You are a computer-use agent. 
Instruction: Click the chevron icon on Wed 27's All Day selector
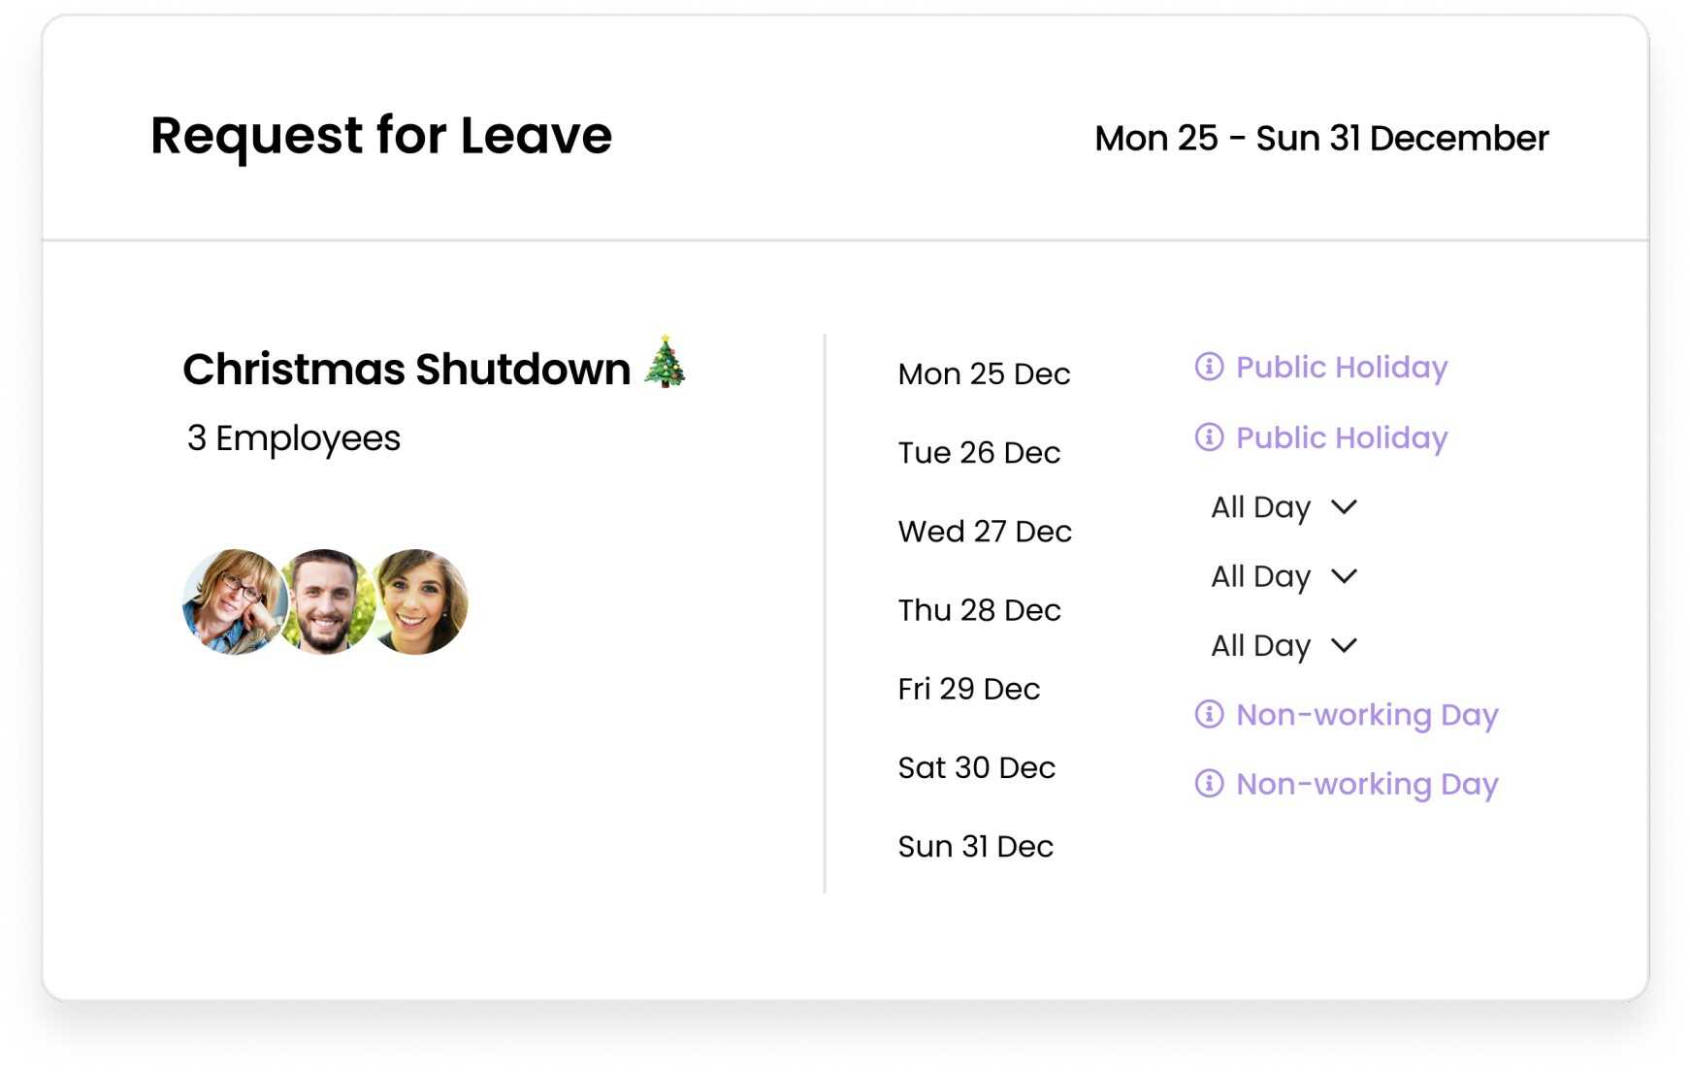(x=1344, y=506)
